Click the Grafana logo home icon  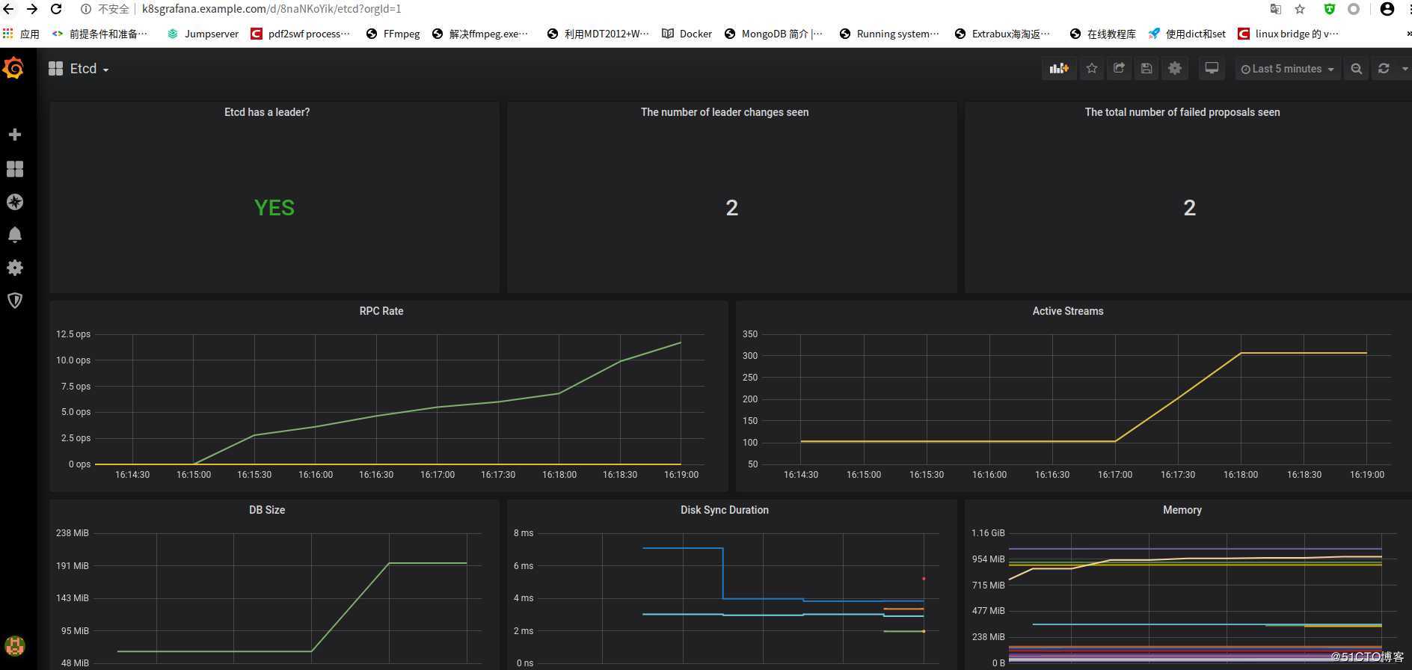(14, 68)
